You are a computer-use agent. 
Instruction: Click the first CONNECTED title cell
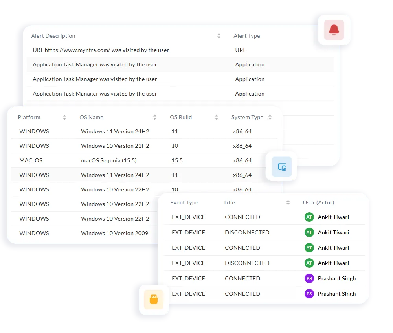click(x=242, y=217)
